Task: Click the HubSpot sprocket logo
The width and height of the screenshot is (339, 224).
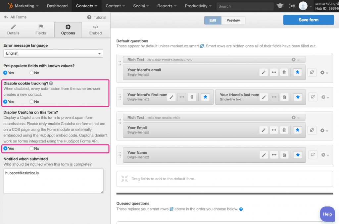Action: point(10,6)
